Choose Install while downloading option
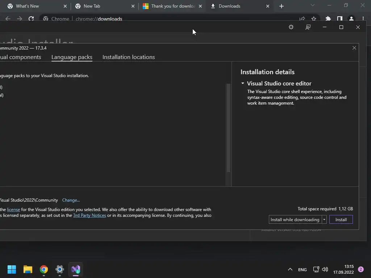This screenshot has height=278, width=371. click(x=295, y=220)
